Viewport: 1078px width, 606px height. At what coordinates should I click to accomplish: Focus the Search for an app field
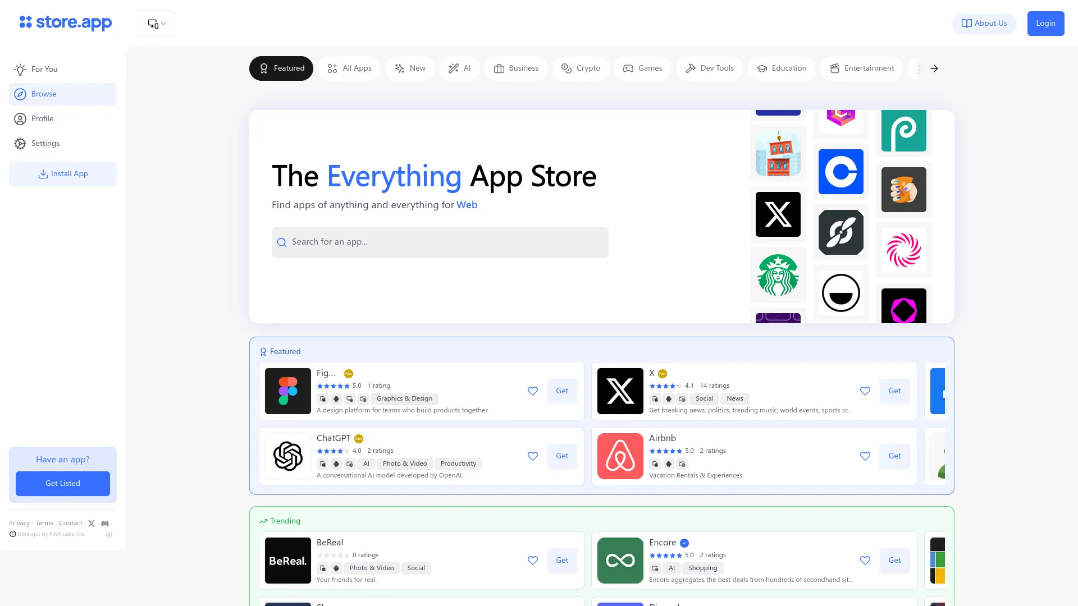[440, 242]
